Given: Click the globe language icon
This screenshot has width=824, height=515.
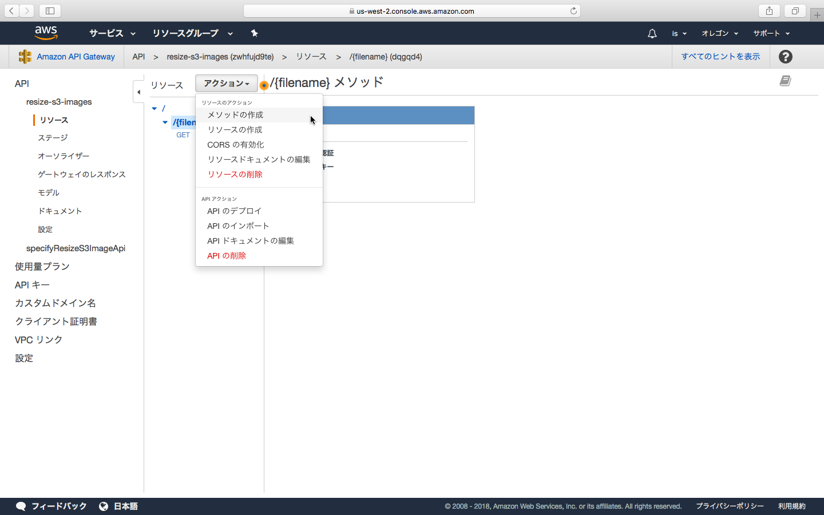Looking at the screenshot, I should point(104,506).
